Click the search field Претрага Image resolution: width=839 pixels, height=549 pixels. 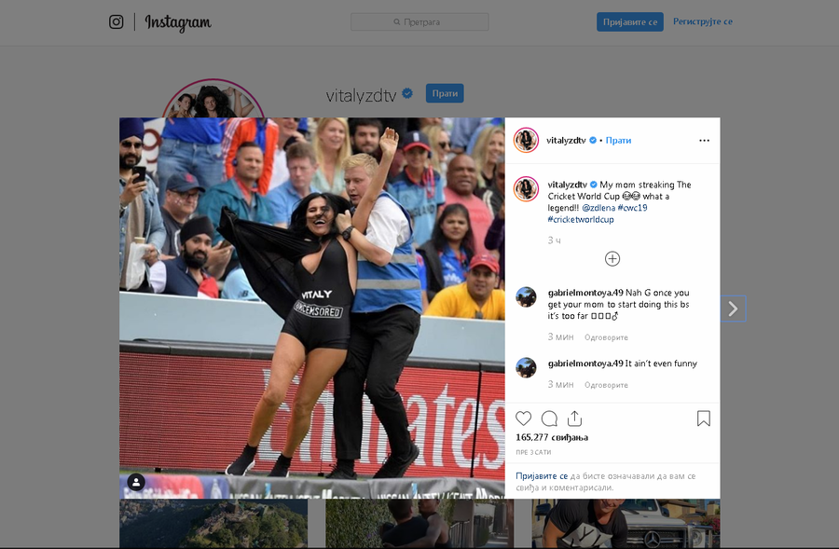click(x=419, y=22)
